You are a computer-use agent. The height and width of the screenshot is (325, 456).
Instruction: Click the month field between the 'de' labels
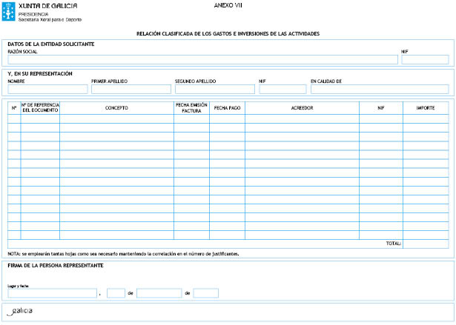pos(159,293)
